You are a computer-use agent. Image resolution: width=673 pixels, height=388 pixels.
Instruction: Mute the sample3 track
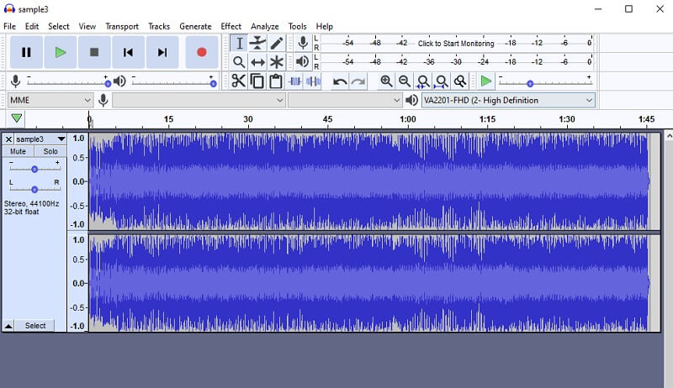pyautogui.click(x=19, y=152)
